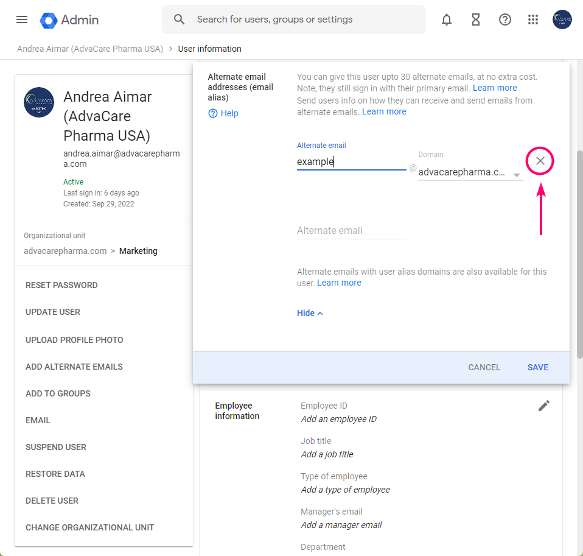Select ADD ALTERNATE EMAILS action
This screenshot has width=583, height=556.
tap(74, 367)
